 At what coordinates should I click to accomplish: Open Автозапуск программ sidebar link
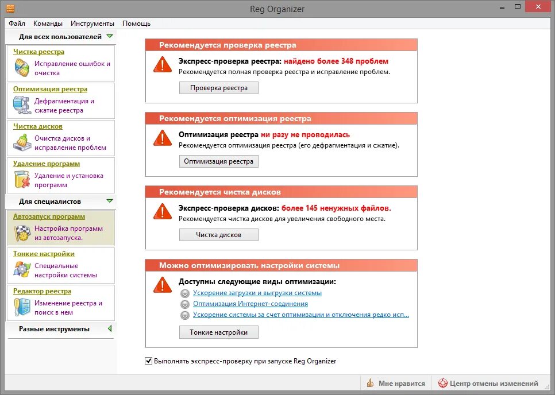pyautogui.click(x=49, y=216)
